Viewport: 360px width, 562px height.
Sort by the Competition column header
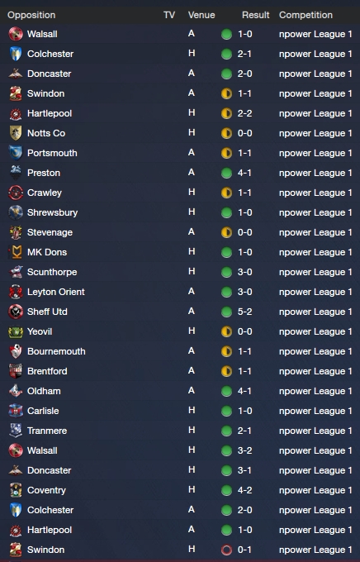(x=306, y=15)
